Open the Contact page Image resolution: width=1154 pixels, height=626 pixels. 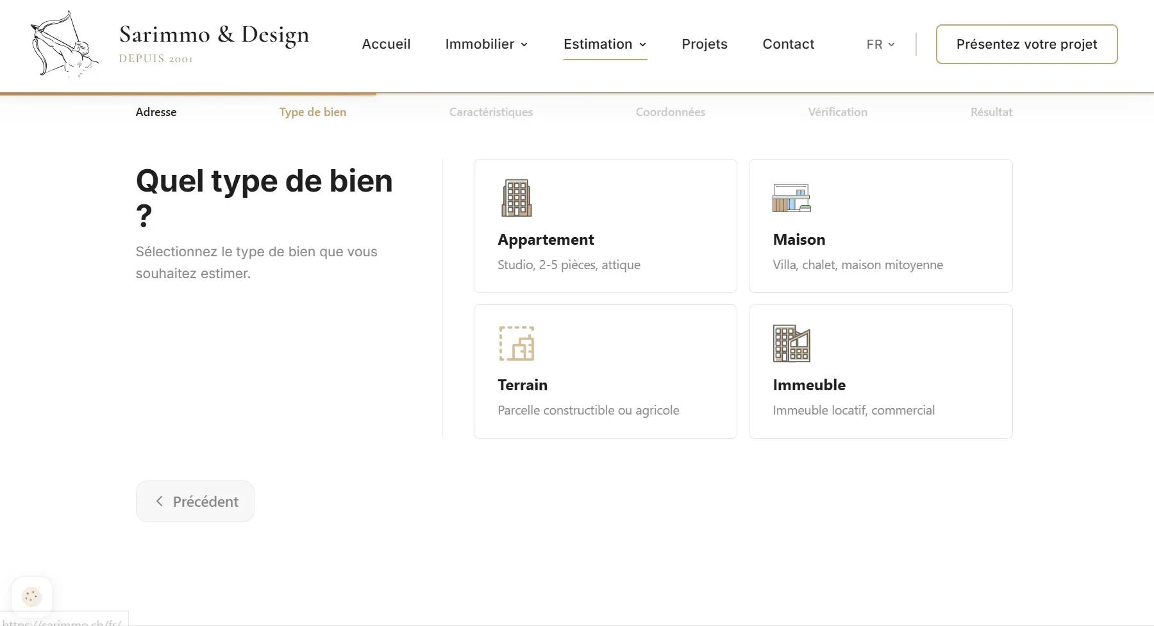click(x=788, y=44)
